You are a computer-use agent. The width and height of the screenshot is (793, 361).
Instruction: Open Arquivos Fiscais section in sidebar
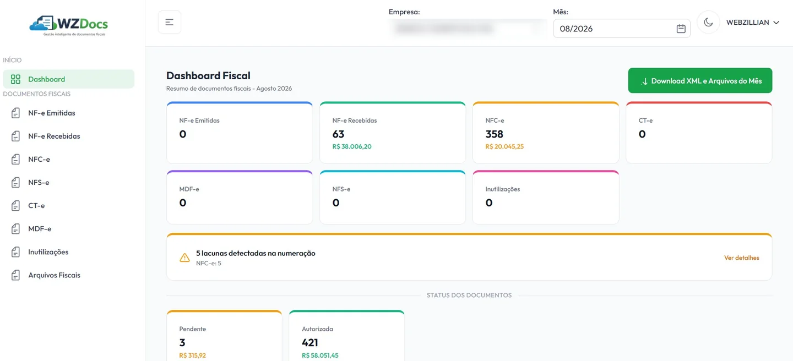tap(69, 275)
